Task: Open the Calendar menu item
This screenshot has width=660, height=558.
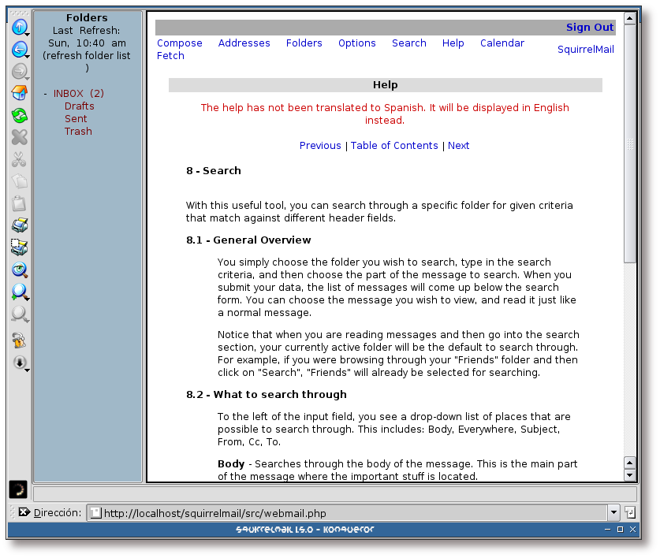Action: click(502, 43)
